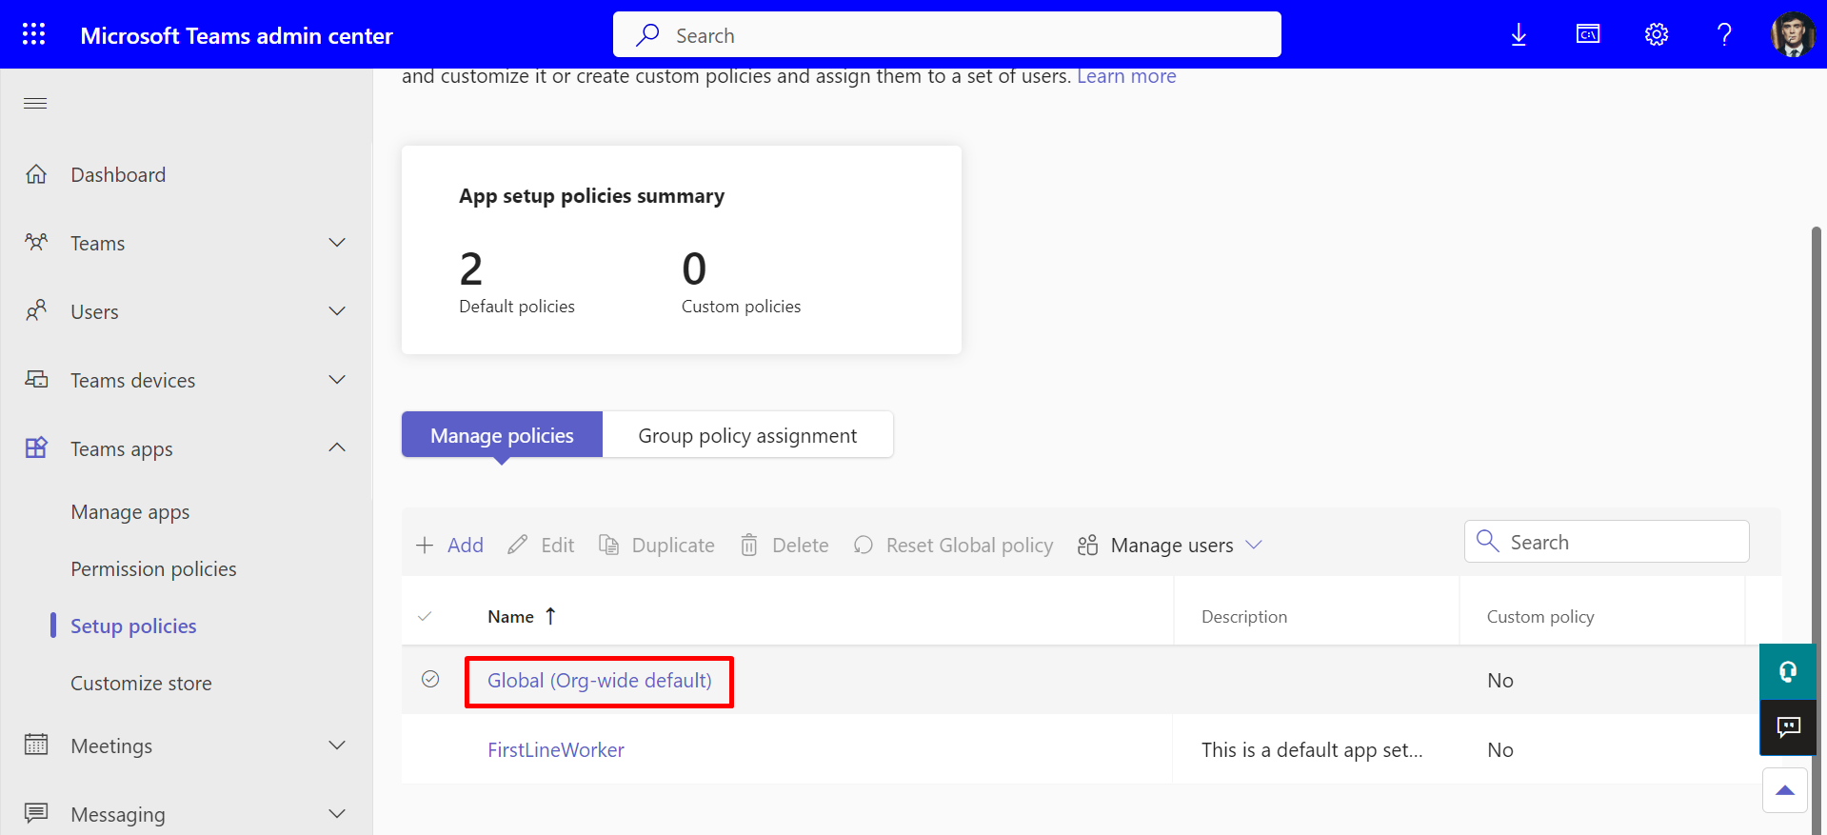Viewport: 1827px width, 835px height.
Task: Click Microsoft Teams admin center title
Action: tap(236, 36)
